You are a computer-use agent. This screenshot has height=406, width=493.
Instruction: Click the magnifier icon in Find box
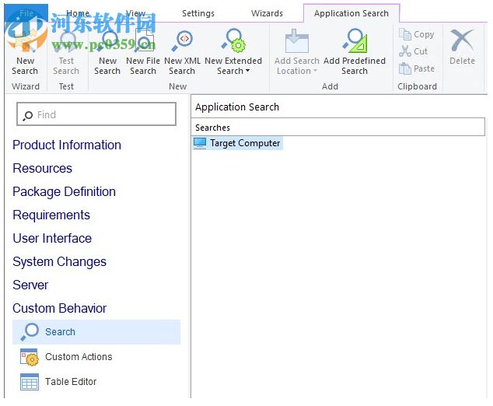point(28,115)
